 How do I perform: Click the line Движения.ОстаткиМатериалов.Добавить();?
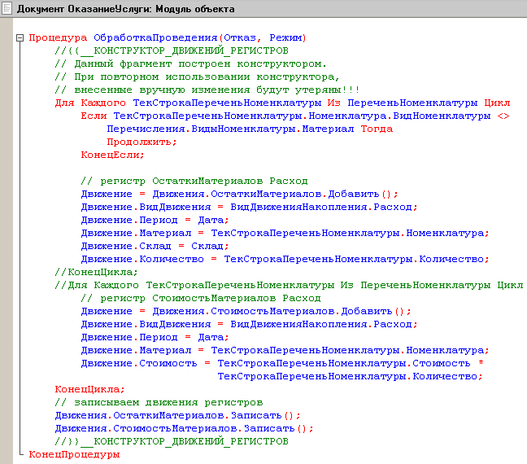click(240, 194)
